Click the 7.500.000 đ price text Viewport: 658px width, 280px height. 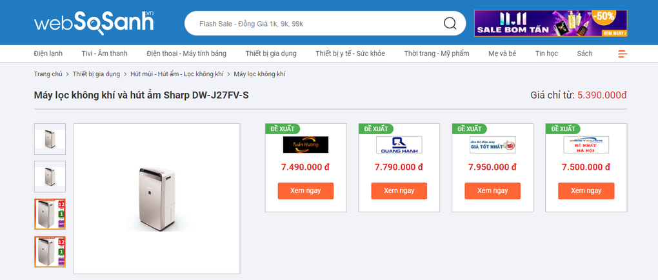586,167
